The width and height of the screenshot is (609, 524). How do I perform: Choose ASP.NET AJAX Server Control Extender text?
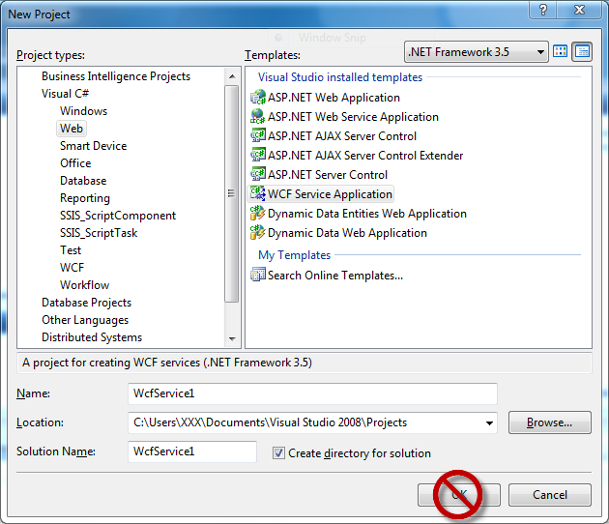tap(365, 156)
